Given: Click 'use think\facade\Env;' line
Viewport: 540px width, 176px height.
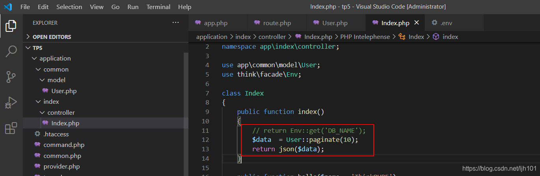Looking at the screenshot, I should pos(261,75).
